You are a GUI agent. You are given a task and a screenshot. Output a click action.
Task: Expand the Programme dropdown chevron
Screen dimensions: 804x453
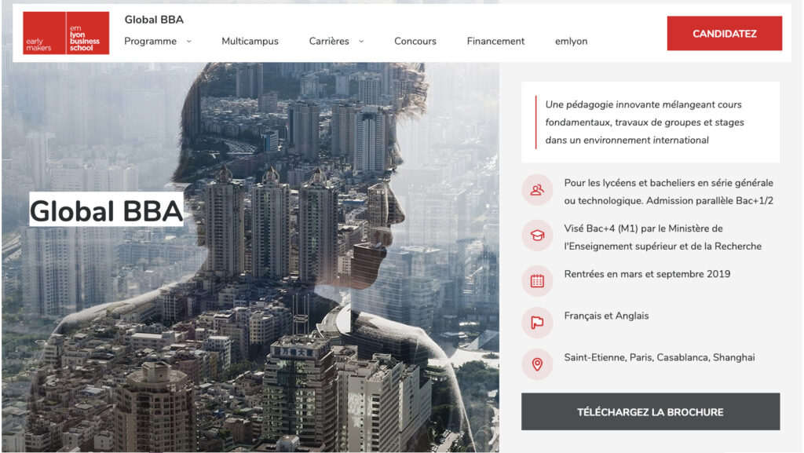tap(188, 42)
